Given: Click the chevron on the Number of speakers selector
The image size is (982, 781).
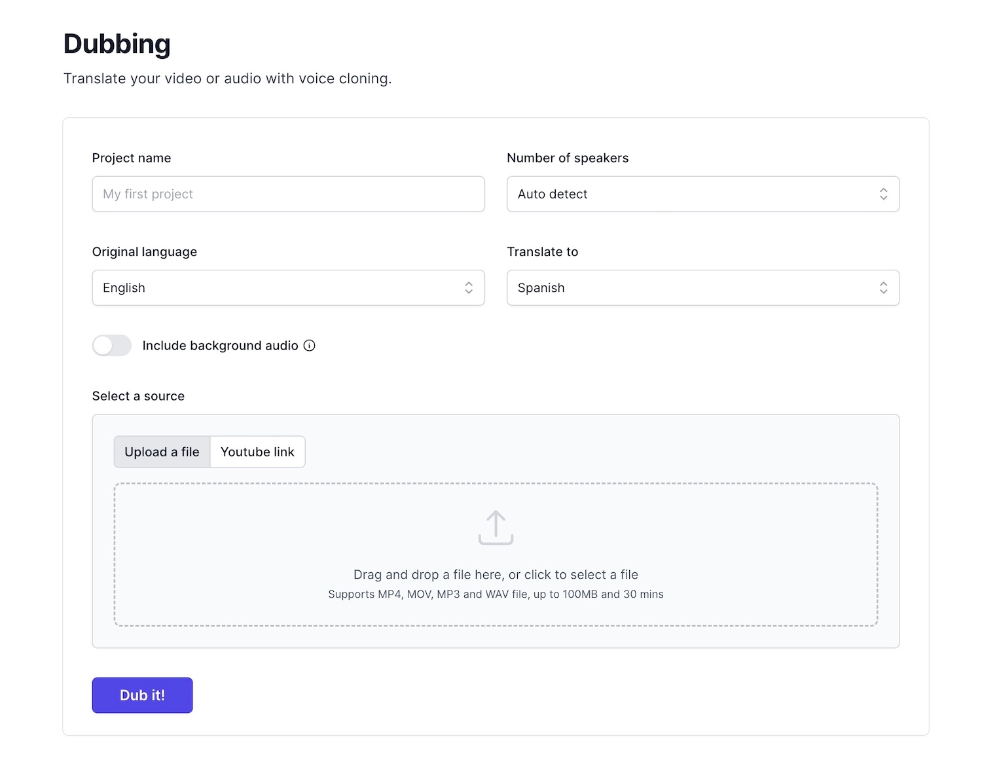Looking at the screenshot, I should click(x=884, y=194).
